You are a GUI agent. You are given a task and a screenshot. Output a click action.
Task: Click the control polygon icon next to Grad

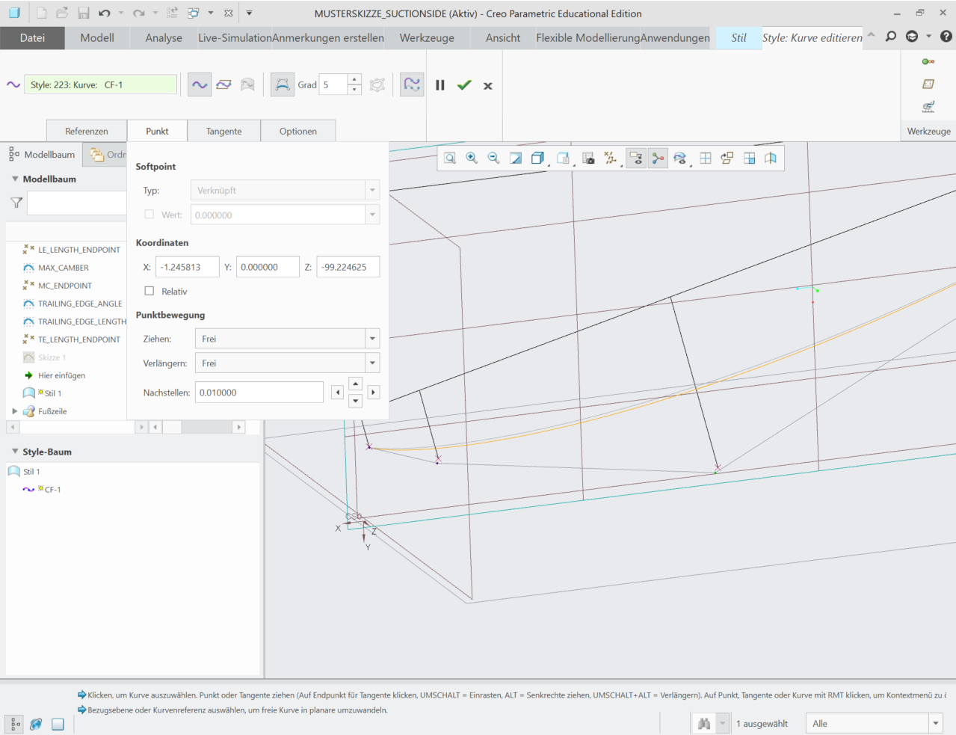(377, 84)
